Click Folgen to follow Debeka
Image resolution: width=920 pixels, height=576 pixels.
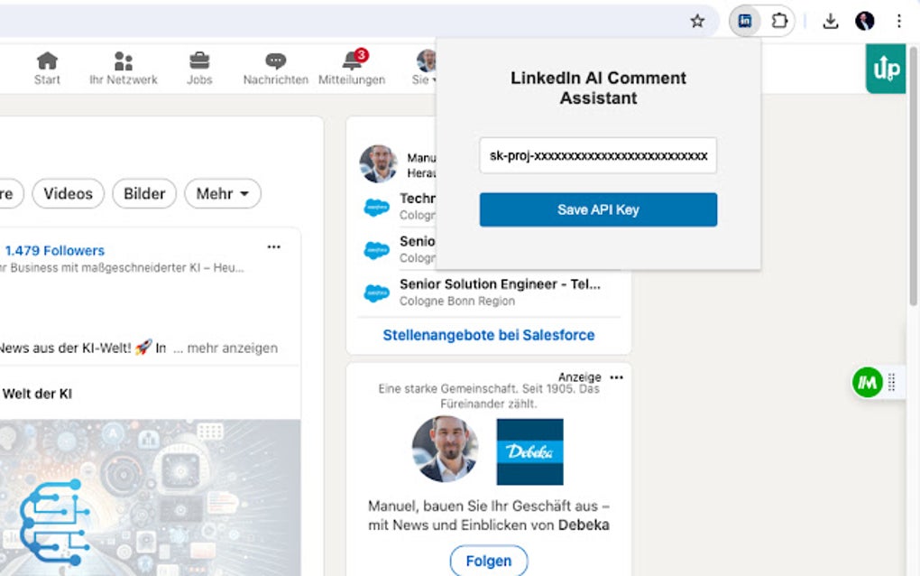pos(489,561)
